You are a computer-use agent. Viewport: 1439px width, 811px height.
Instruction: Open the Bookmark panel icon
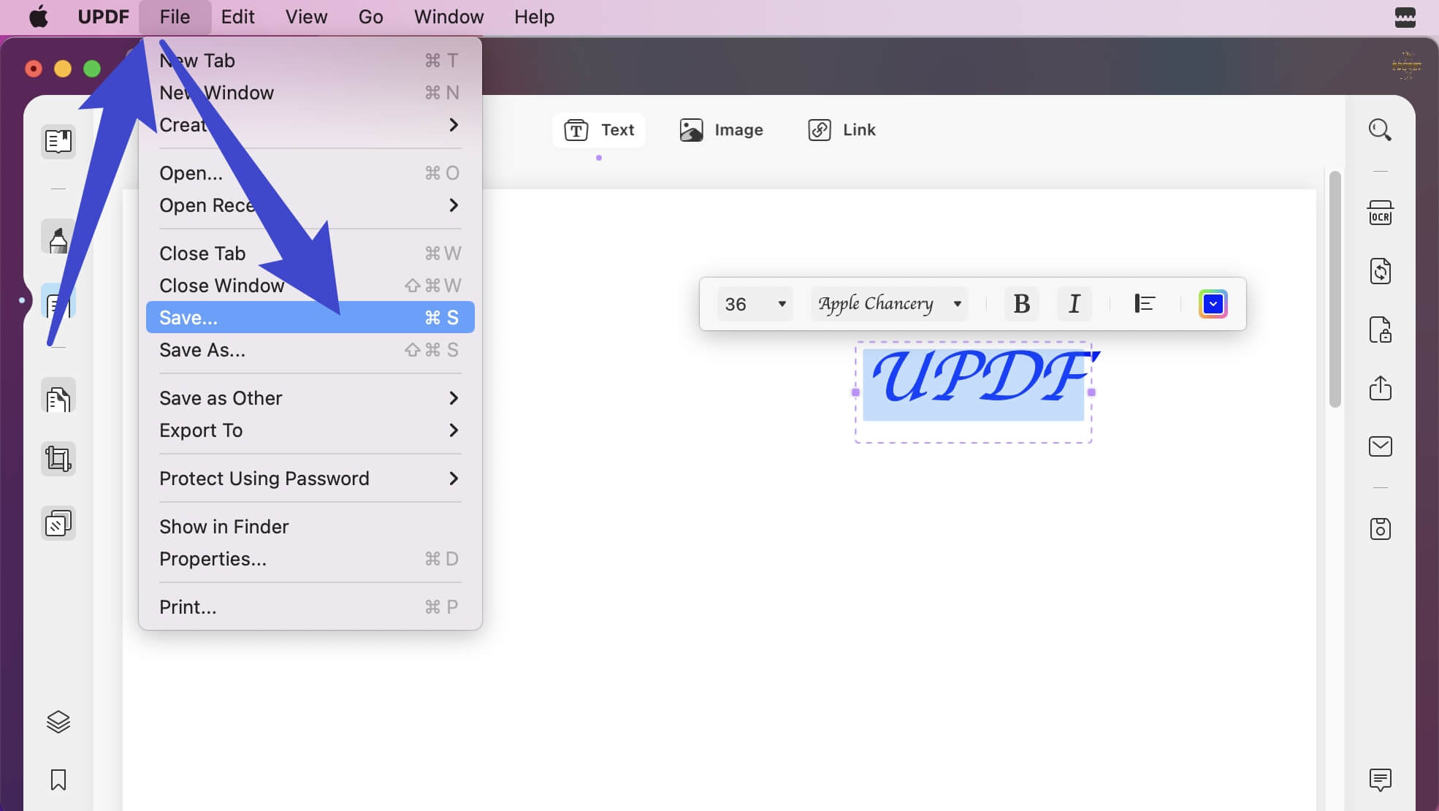58,780
